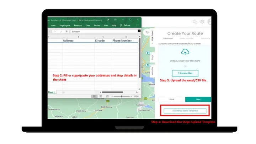
Task: Open the Data ribbon tab
Action: (88, 26)
